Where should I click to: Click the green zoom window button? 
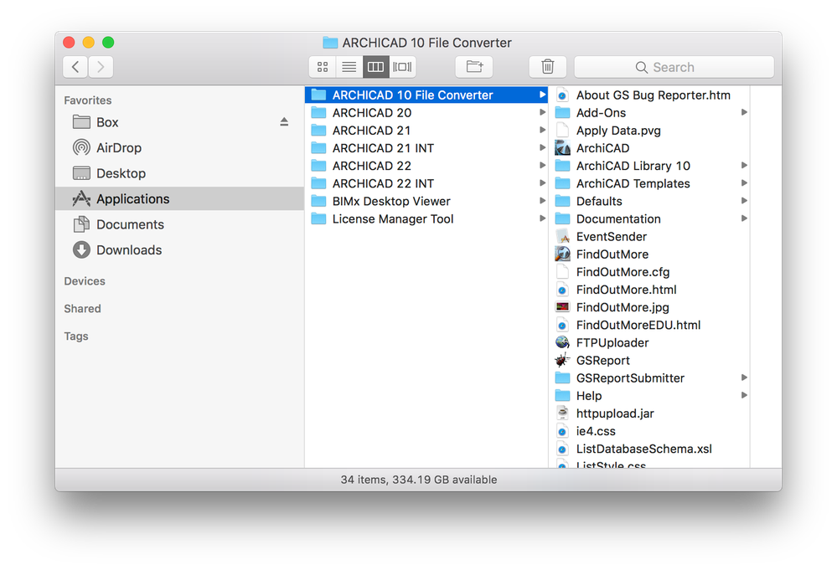pyautogui.click(x=108, y=42)
